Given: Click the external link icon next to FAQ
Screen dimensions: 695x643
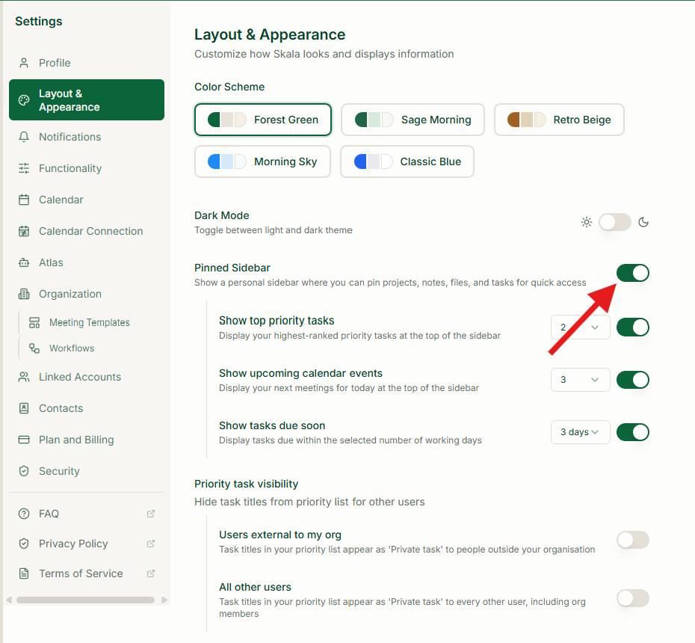Looking at the screenshot, I should point(151,514).
